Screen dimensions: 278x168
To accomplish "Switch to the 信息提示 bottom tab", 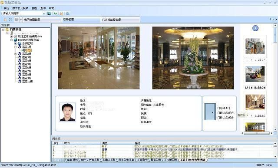I will (72, 160).
